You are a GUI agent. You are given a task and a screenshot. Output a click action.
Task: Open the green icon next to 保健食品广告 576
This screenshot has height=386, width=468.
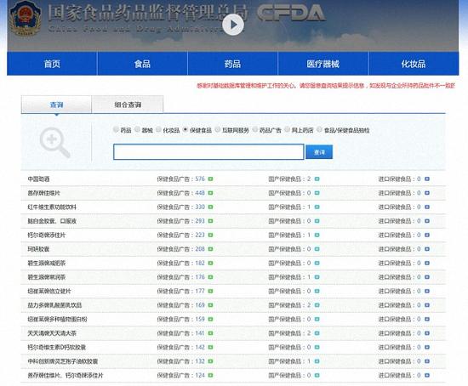[210, 179]
